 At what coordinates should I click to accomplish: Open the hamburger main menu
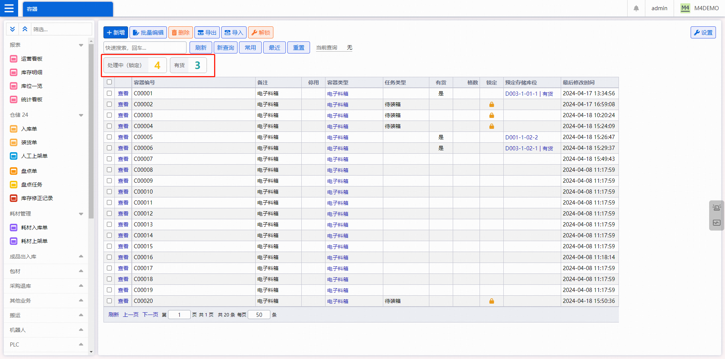coord(9,8)
